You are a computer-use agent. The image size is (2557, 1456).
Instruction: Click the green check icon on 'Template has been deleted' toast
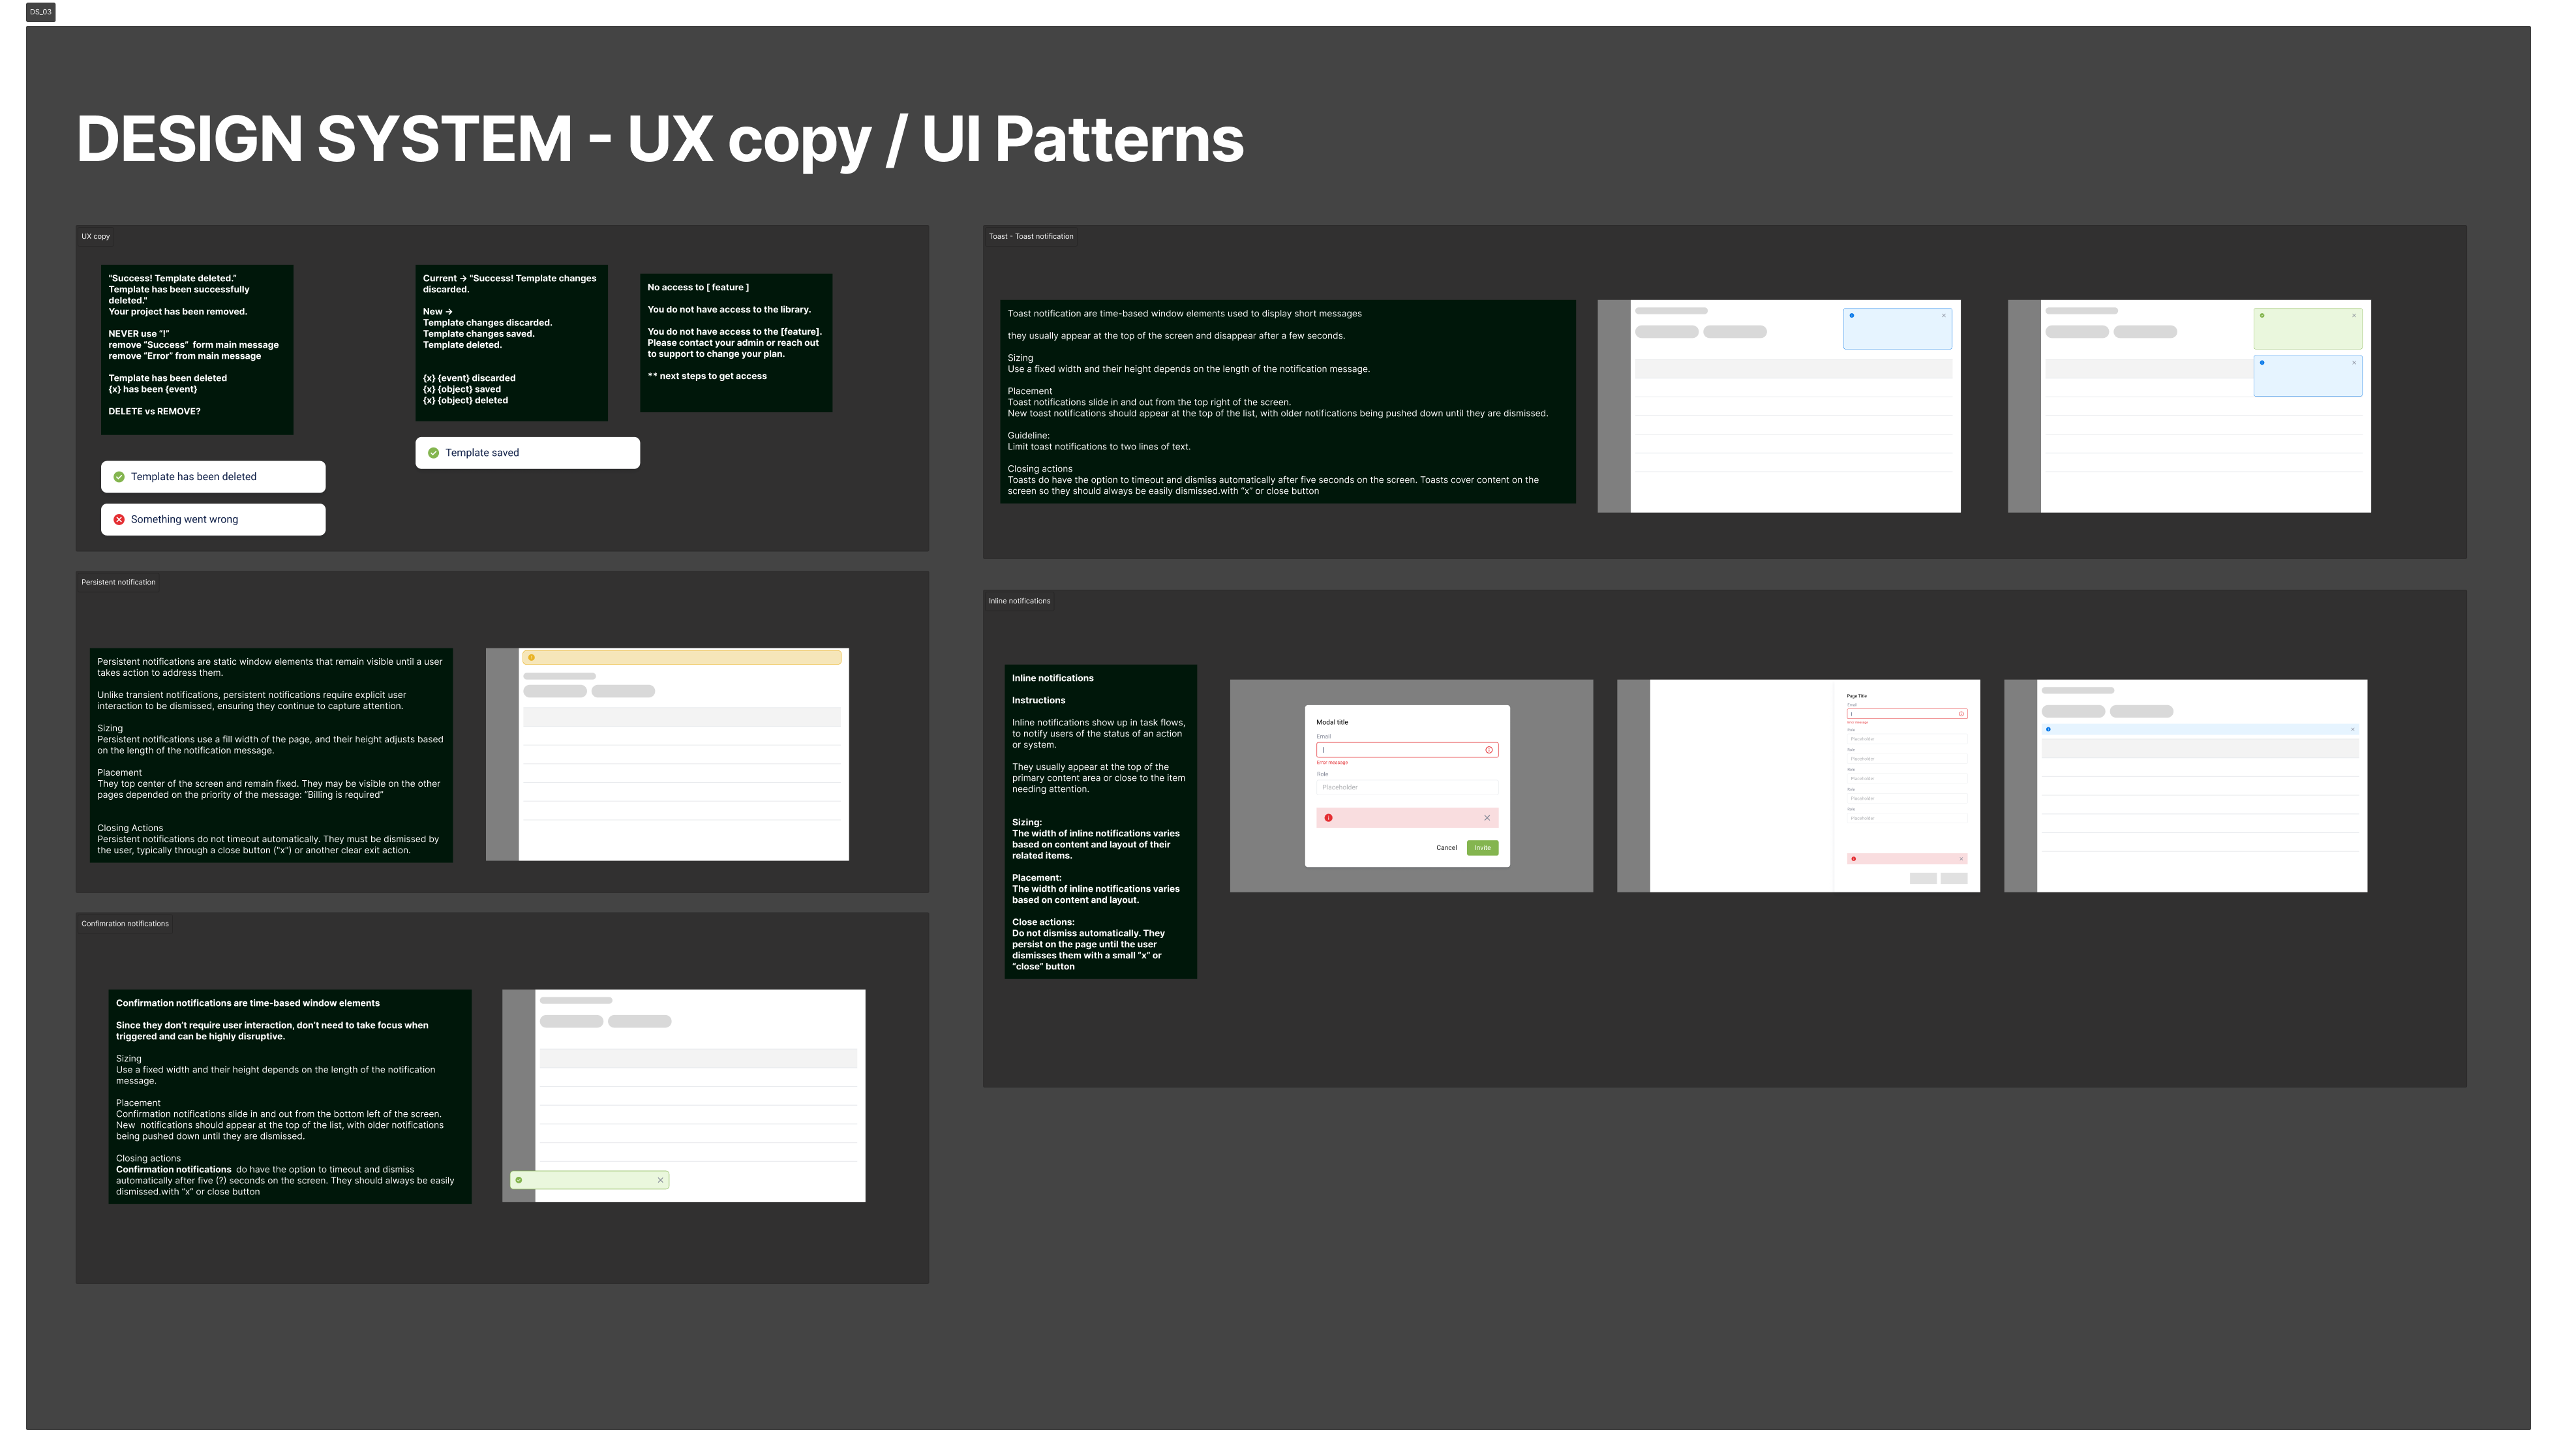click(x=119, y=477)
